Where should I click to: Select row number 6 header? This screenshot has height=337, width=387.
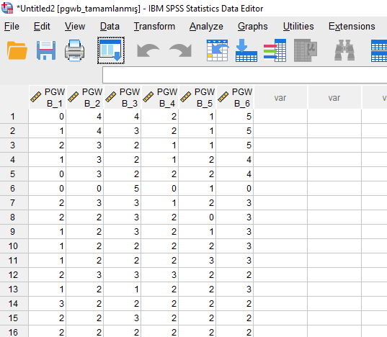pos(14,189)
